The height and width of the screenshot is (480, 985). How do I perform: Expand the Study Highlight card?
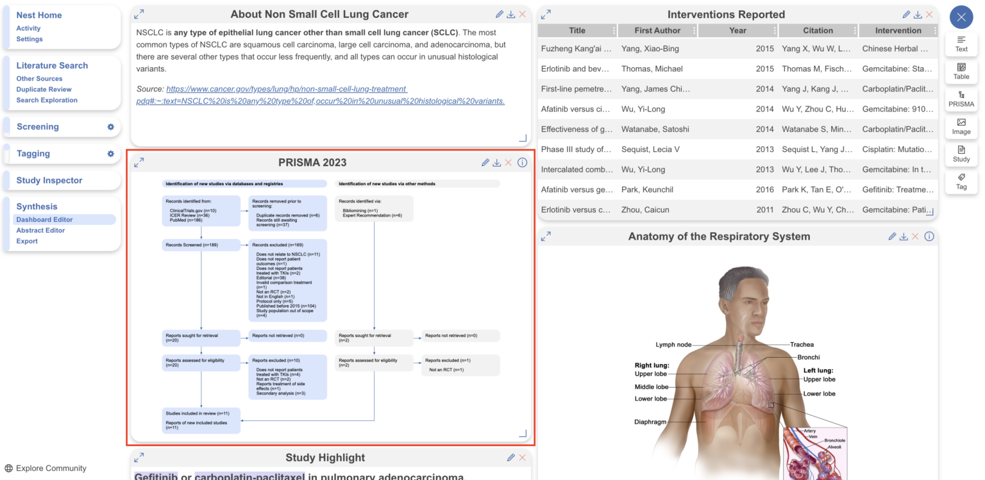(139, 458)
